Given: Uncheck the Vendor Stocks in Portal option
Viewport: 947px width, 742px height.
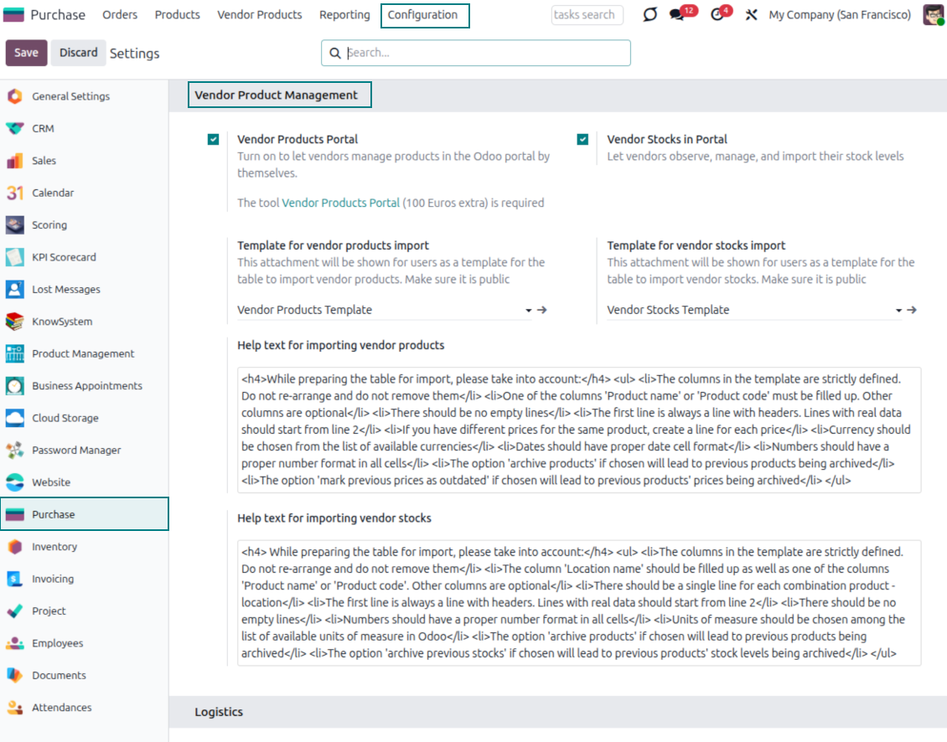Looking at the screenshot, I should pyautogui.click(x=583, y=140).
